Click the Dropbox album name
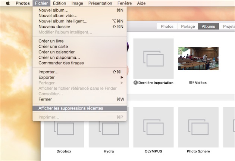235x161 pixels. click(x=64, y=151)
